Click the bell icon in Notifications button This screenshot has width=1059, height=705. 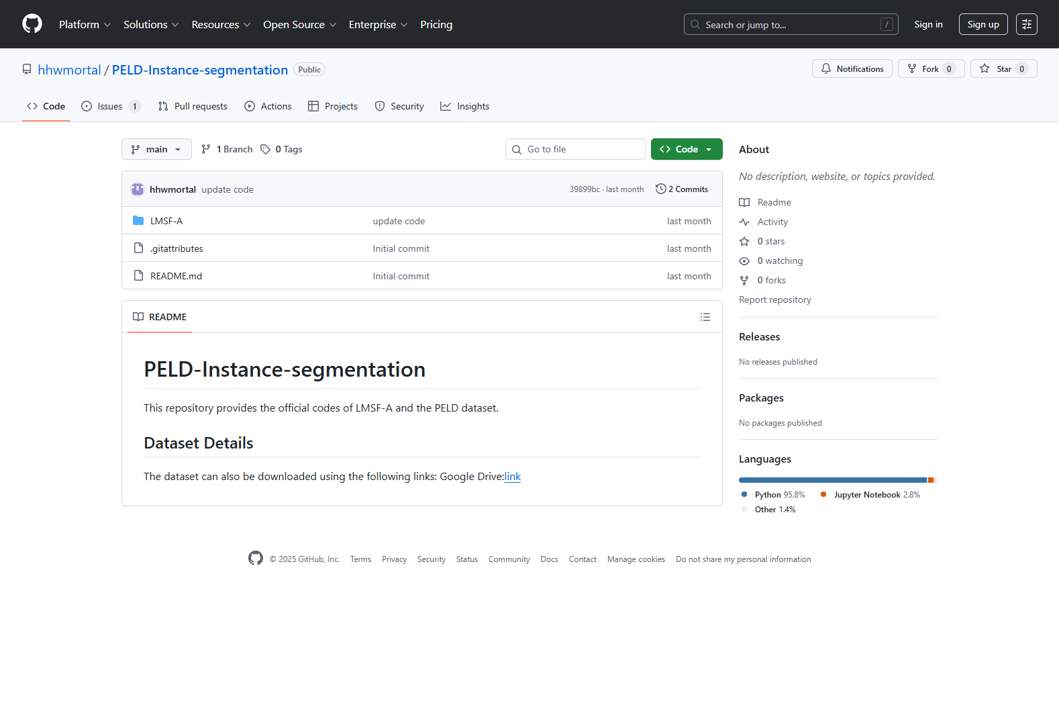tap(826, 68)
